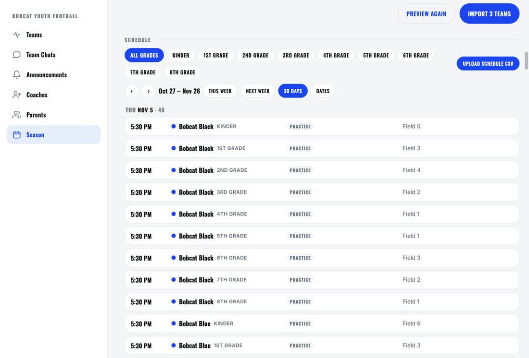Filter schedule by 3rd Grade chip
Screen dimensions: 529x358
[x=296, y=55]
